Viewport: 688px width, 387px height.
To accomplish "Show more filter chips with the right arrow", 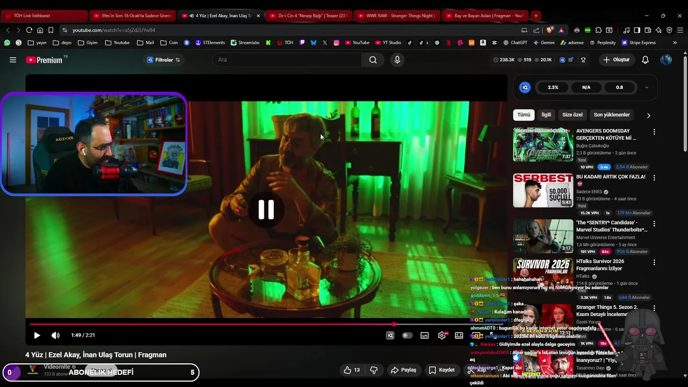I will (648, 115).
